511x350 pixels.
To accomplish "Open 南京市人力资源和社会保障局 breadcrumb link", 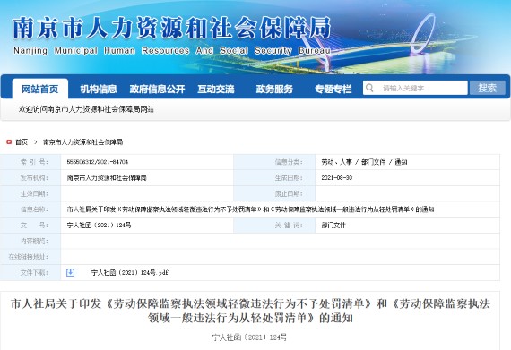I will coord(82,141).
